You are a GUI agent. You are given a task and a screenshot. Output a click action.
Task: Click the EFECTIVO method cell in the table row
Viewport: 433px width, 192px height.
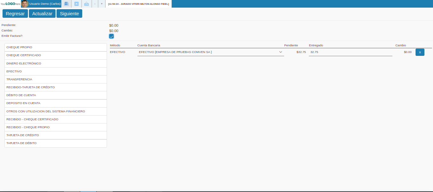pos(117,52)
